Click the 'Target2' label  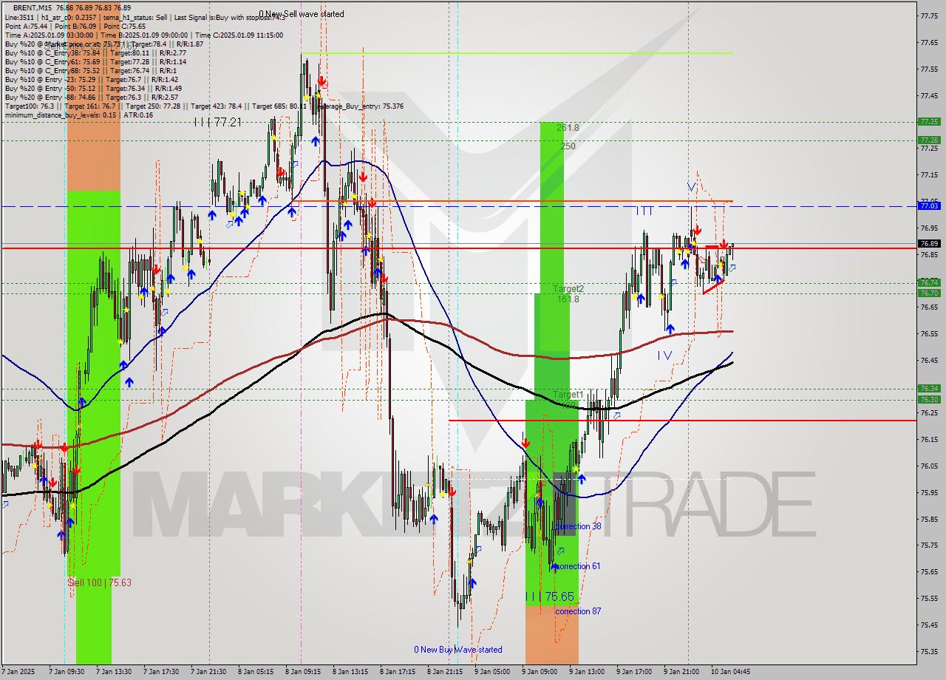pyautogui.click(x=568, y=289)
